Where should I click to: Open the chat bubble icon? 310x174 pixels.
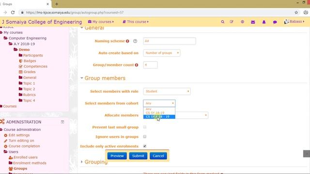pos(275,22)
